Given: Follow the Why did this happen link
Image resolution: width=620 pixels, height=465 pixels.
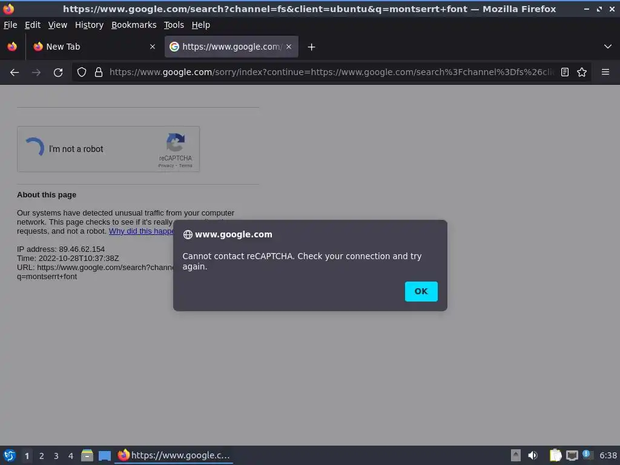Looking at the screenshot, I should (141, 231).
